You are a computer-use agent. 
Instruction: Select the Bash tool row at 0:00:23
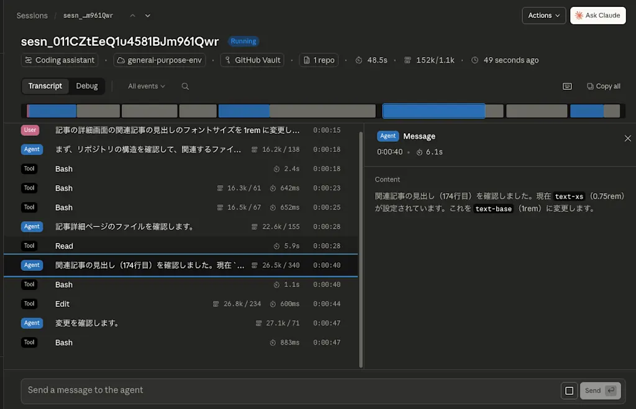[181, 188]
